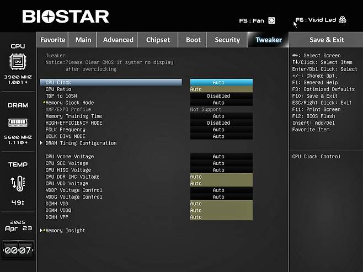Open the Main tab
The width and height of the screenshot is (363, 272).
83,40
